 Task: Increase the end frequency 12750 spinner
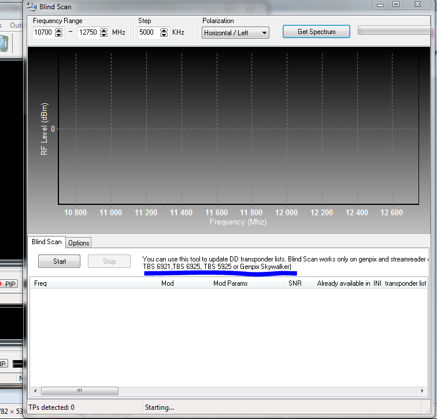click(103, 30)
